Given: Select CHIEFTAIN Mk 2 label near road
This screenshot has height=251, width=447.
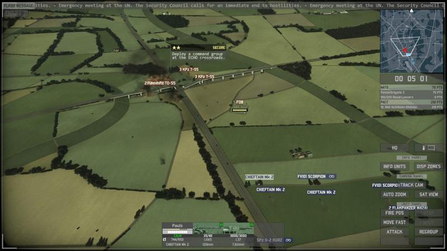Looking at the screenshot, I should pyautogui.click(x=270, y=190).
